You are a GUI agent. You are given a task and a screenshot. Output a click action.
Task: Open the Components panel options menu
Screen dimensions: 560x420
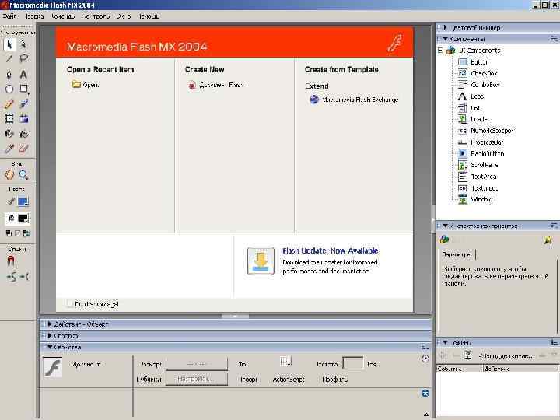point(554,39)
